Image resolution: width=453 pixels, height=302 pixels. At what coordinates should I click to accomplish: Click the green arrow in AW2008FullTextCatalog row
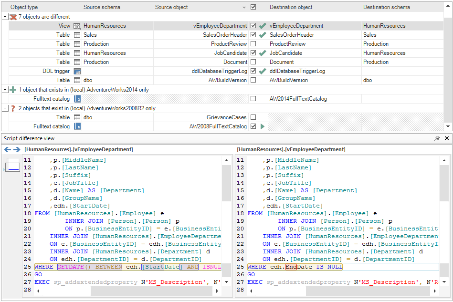pos(263,126)
